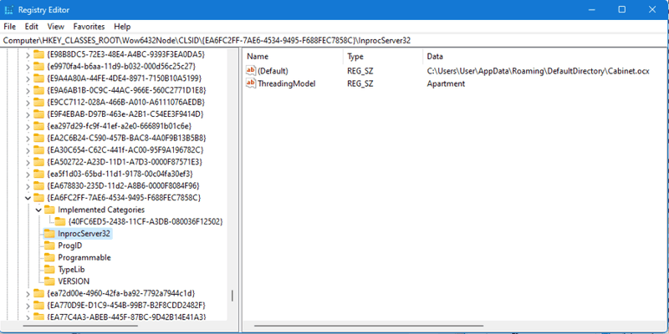This screenshot has height=334, width=669.
Task: Click the Registry Editor app icon in title bar
Action: [x=11, y=9]
